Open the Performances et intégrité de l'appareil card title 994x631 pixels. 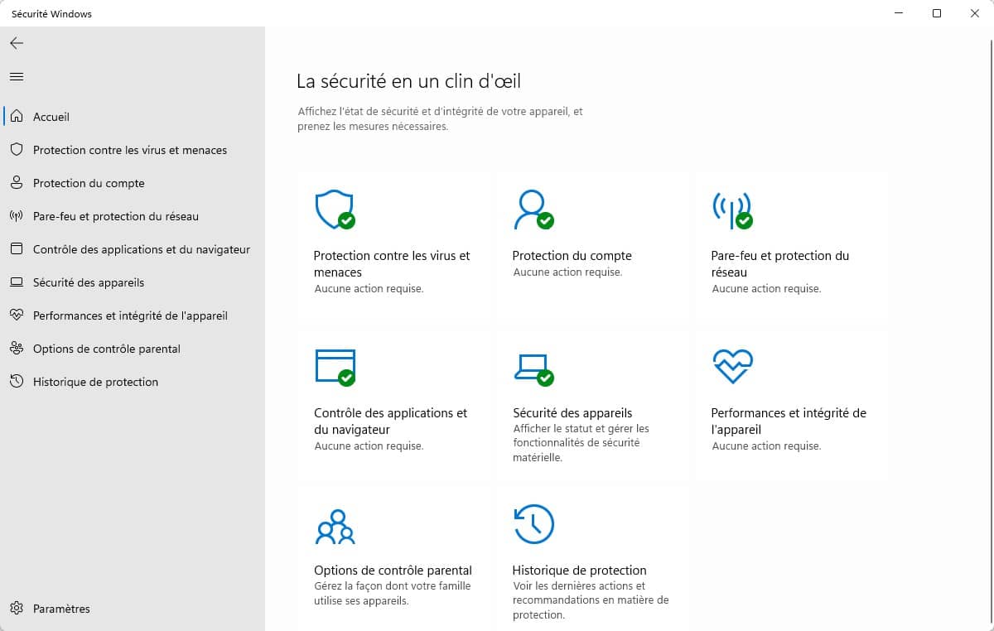789,421
